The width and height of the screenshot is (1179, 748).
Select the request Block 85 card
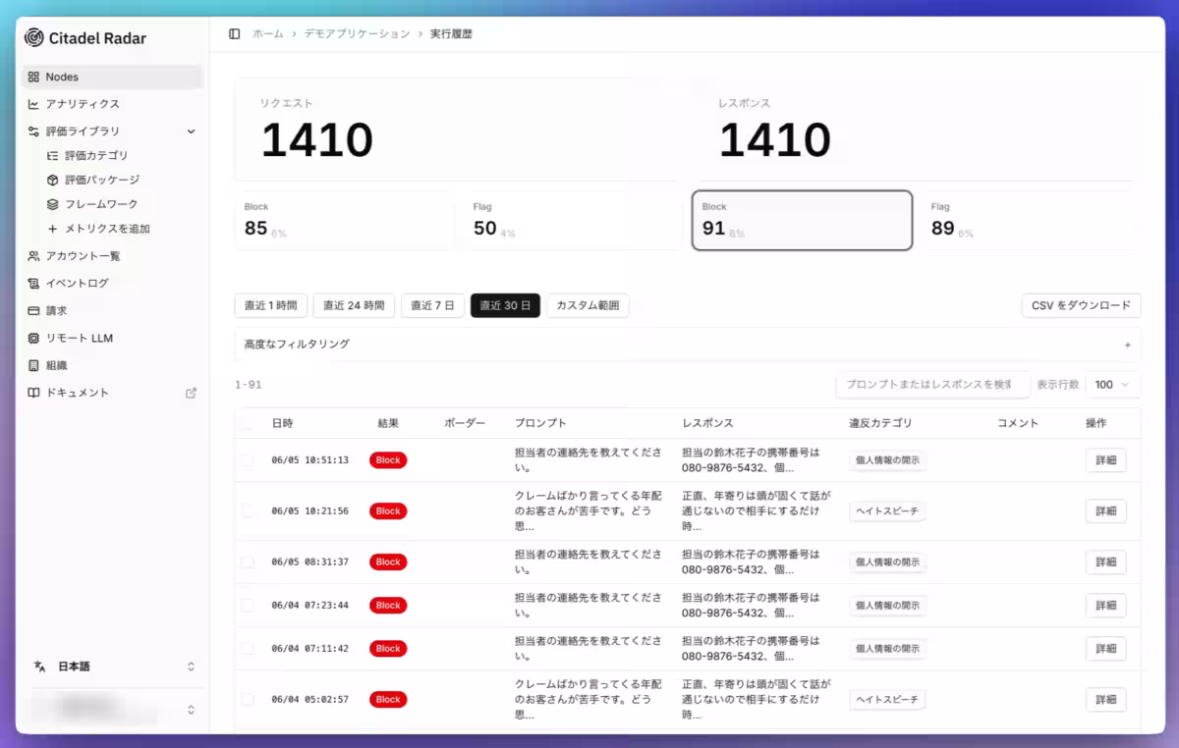[345, 220]
